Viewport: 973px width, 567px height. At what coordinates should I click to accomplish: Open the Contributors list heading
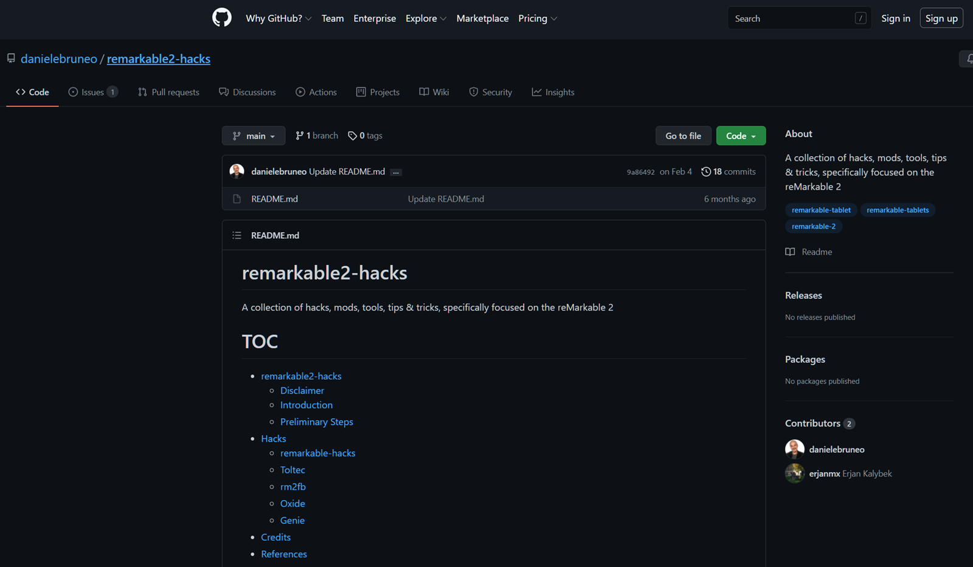click(820, 423)
